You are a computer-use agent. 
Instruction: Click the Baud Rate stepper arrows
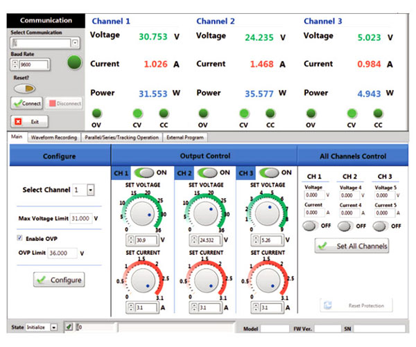[x=15, y=64]
